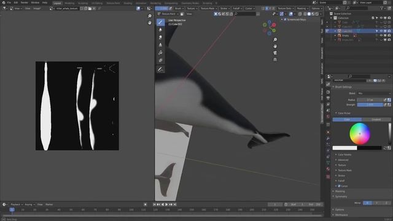Open the Render properties tab icon
Viewport: 393px width, 221px height.
tap(328, 92)
